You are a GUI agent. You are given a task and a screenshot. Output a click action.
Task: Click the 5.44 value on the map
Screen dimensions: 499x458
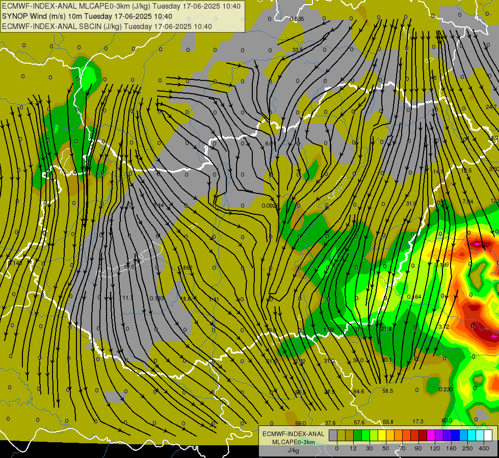[x=159, y=205]
